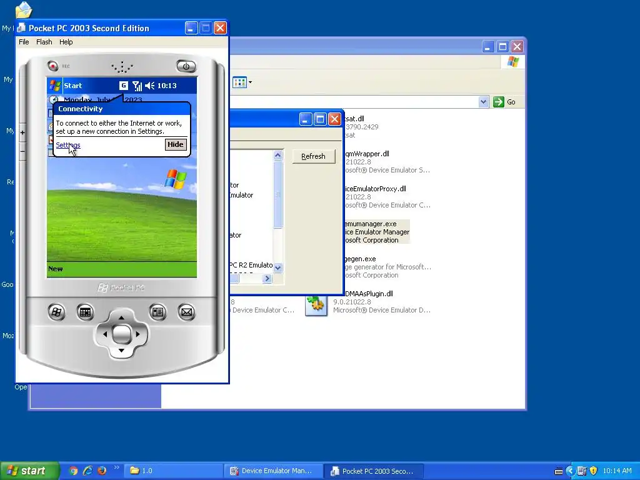Hide the Connectivity notification
640x480 pixels.
pos(176,144)
